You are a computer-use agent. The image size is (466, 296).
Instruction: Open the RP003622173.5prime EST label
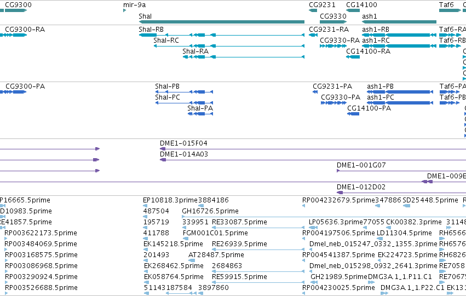[41, 234]
